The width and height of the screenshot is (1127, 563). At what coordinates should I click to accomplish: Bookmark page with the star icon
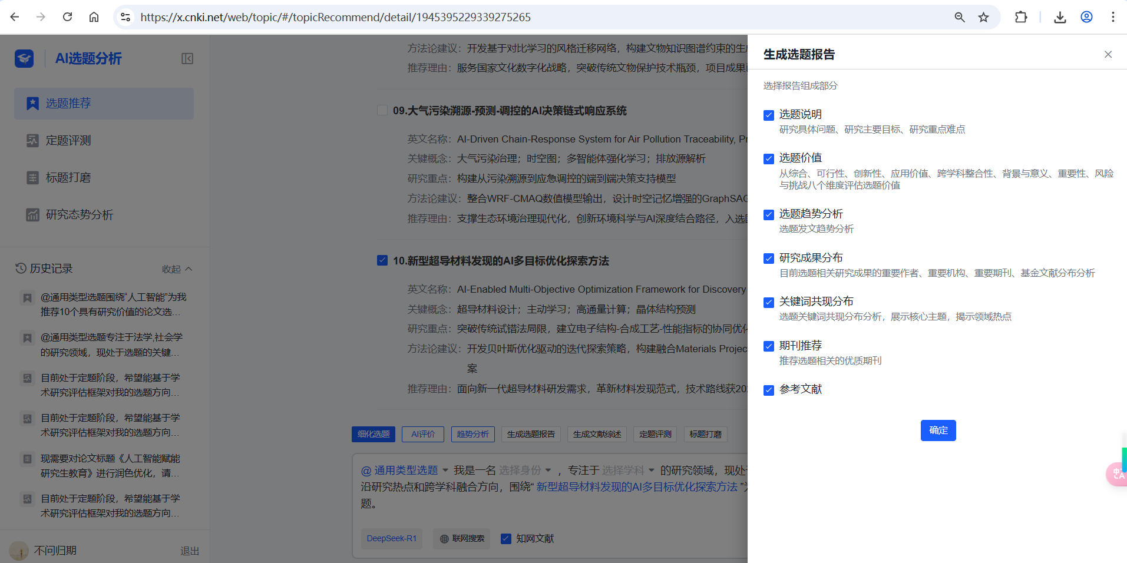coord(983,17)
